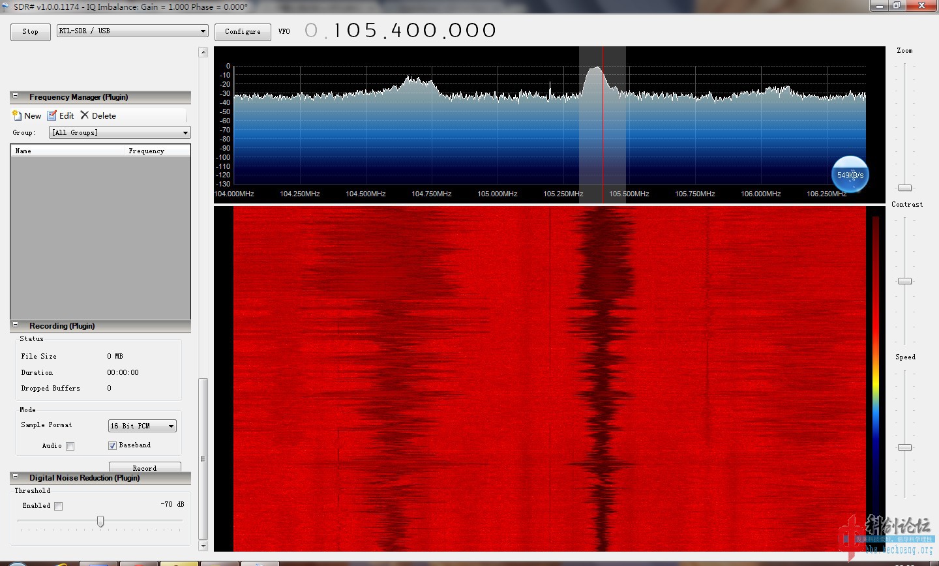
Task: Click the Configure button
Action: pos(243,31)
